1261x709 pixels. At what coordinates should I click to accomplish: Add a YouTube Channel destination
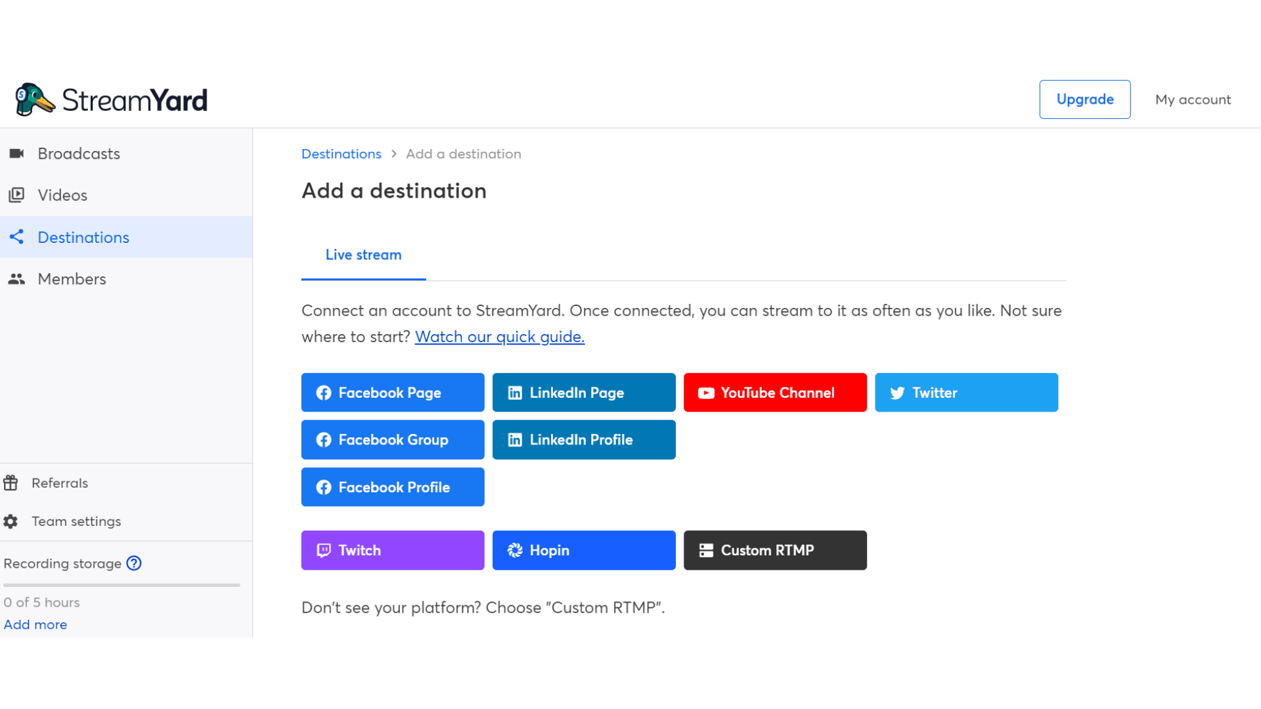pos(775,393)
